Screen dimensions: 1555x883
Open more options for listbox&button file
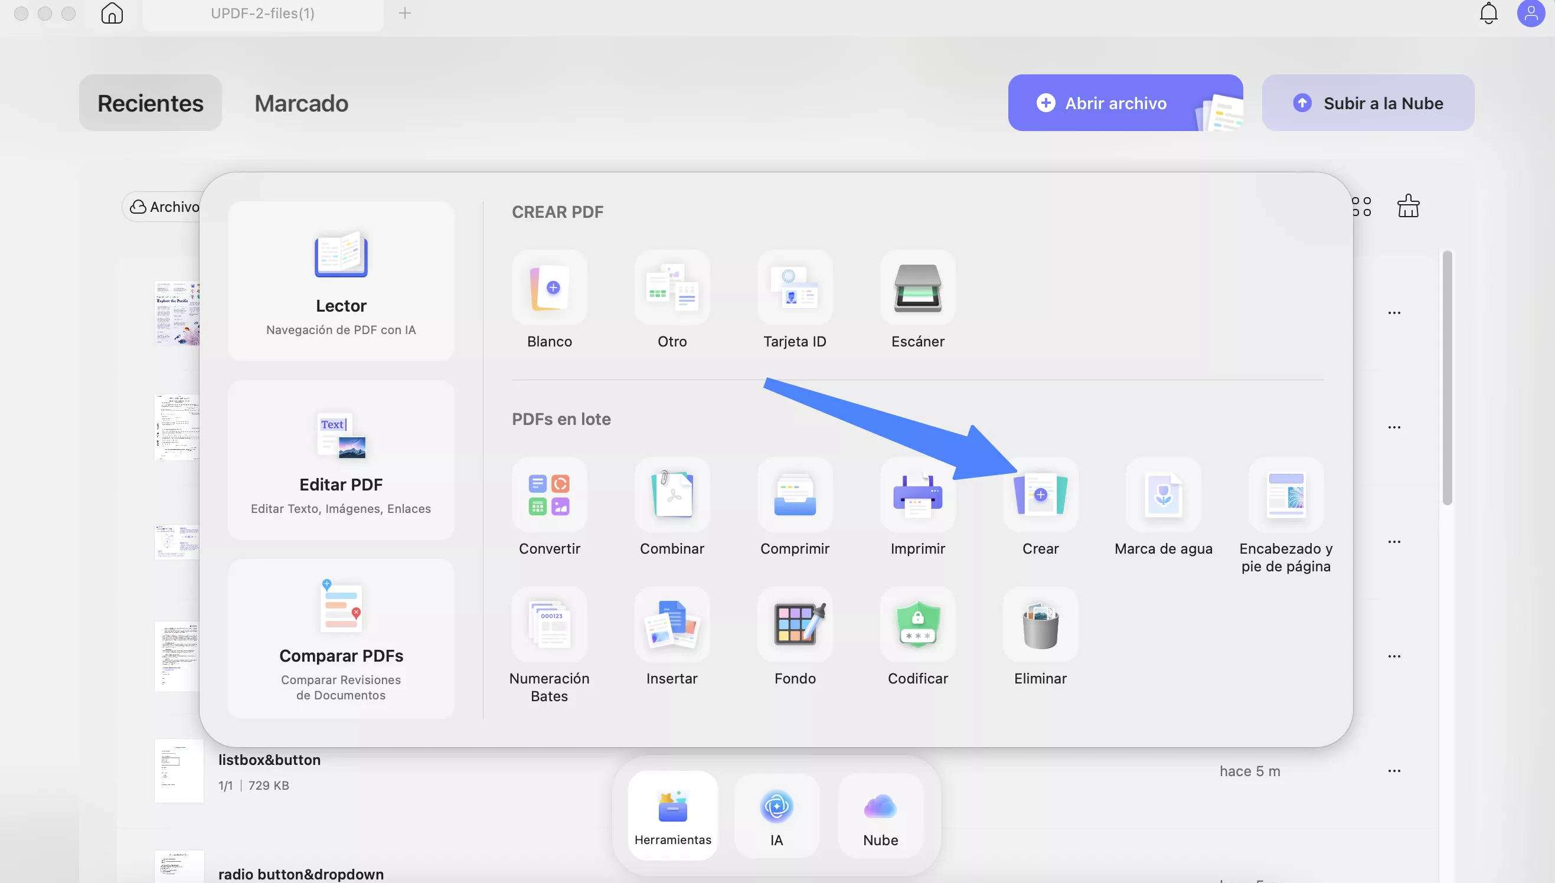[1394, 771]
